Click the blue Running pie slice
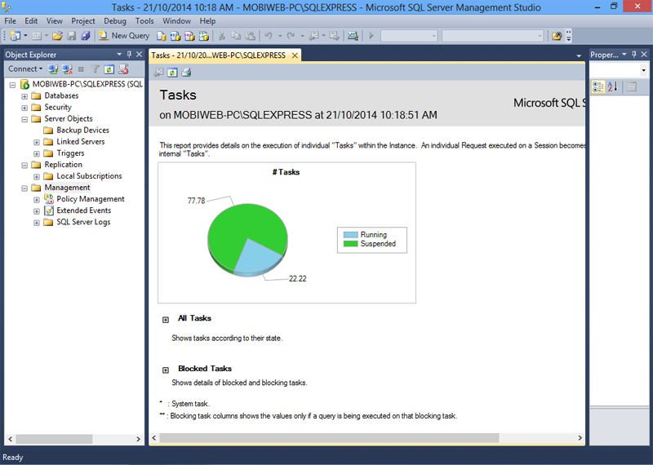The width and height of the screenshot is (653, 465). click(x=258, y=256)
